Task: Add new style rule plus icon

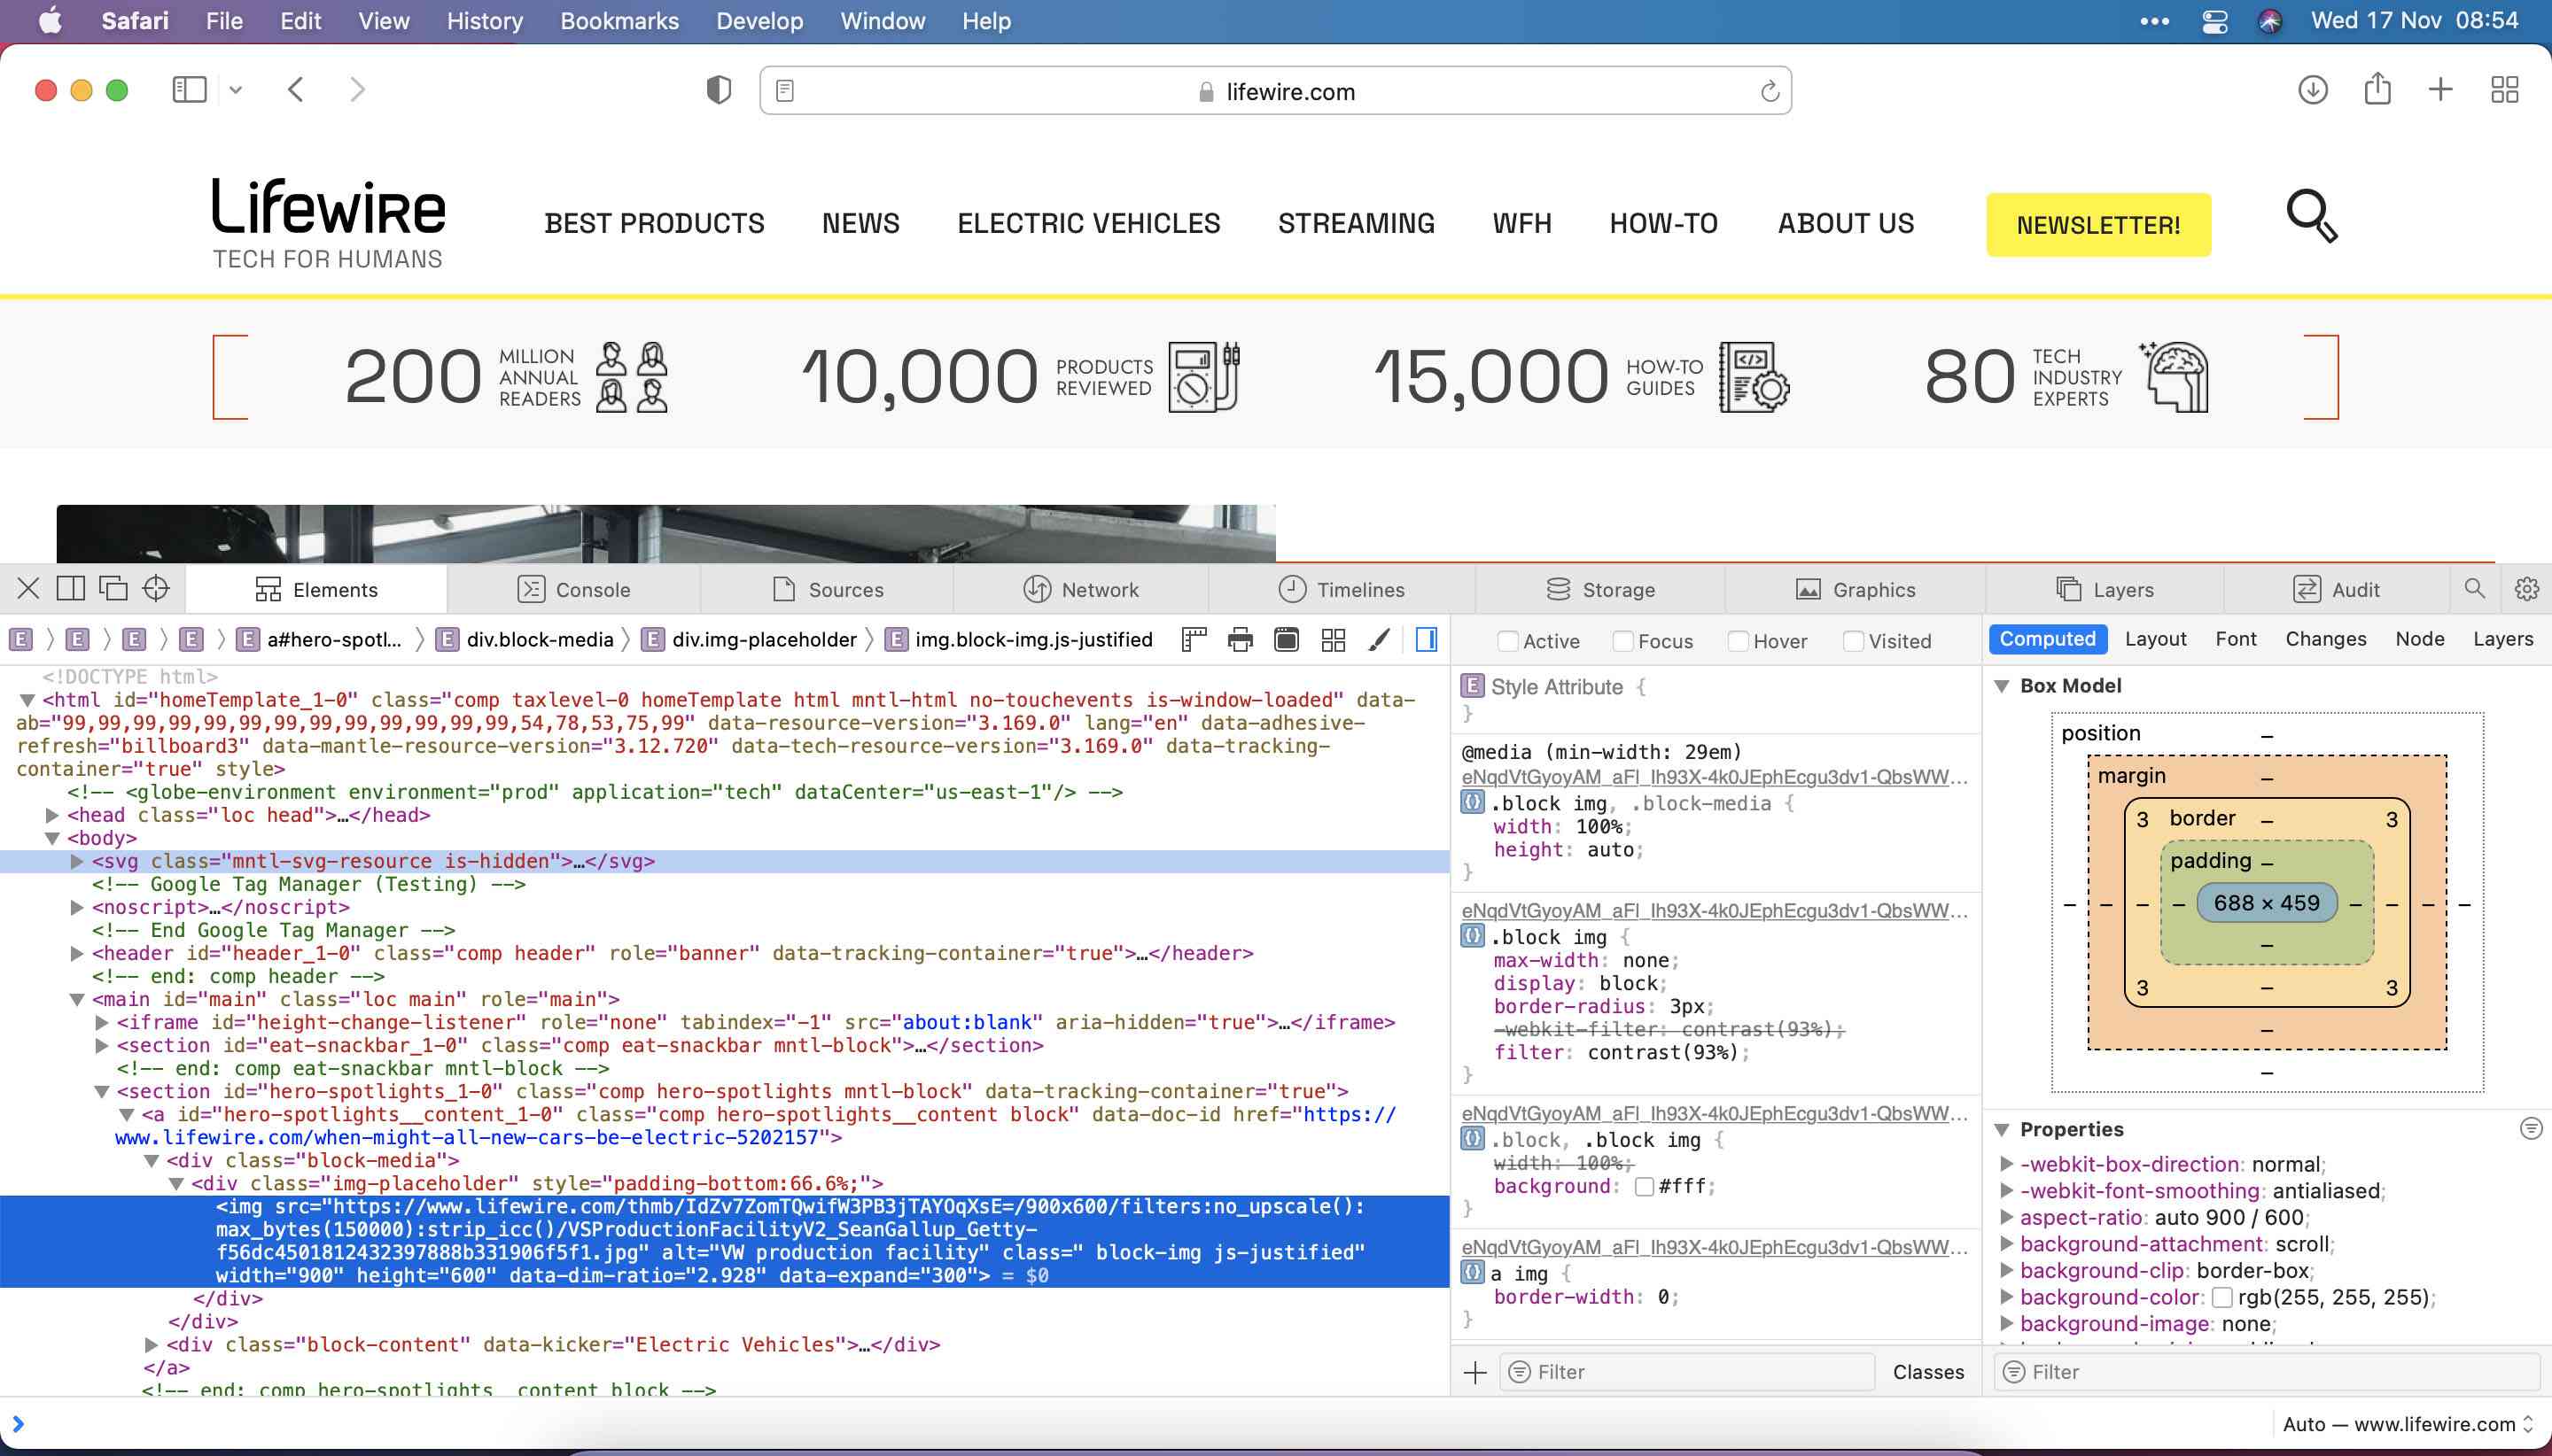Action: [x=1474, y=1372]
